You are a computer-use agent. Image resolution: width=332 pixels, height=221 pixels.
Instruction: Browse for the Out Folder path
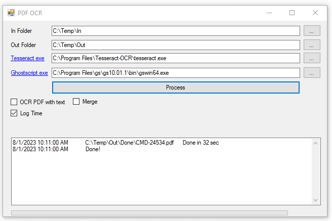tap(312, 45)
